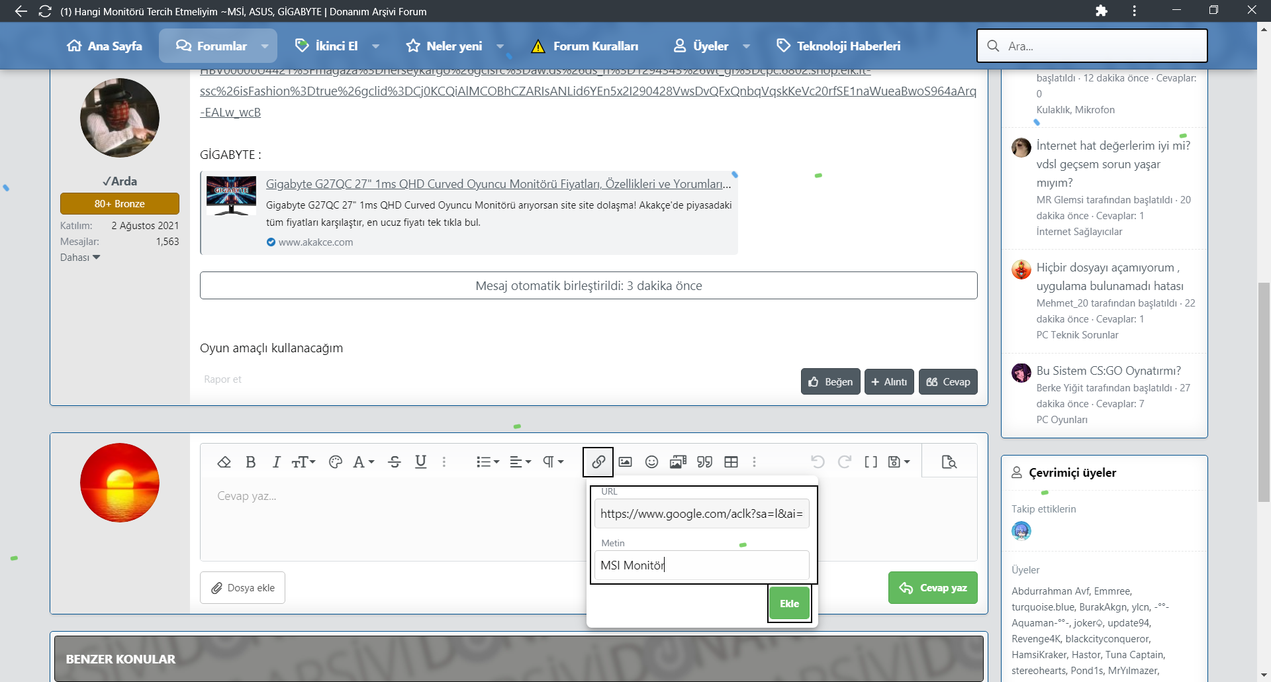Open the smilies emoji picker

pyautogui.click(x=651, y=462)
